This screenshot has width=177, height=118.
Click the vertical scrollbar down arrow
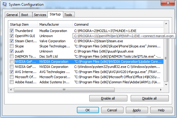point(166,85)
